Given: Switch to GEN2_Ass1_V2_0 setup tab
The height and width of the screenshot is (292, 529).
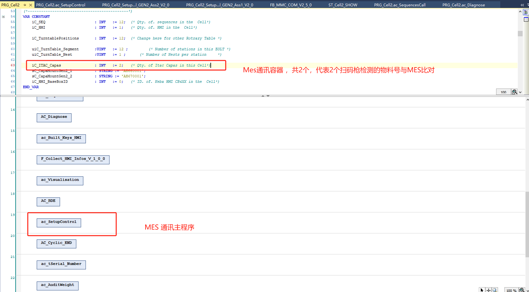Looking at the screenshot, I should click(220, 5).
